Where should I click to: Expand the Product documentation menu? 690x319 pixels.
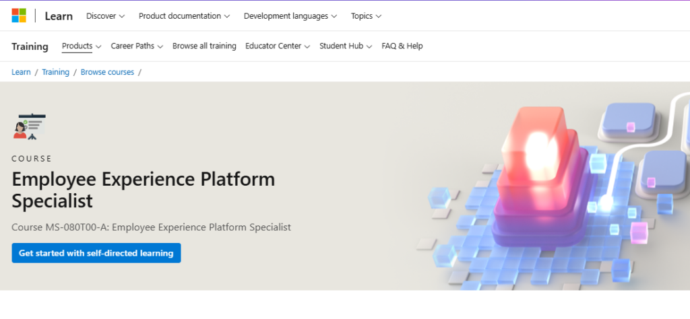pyautogui.click(x=184, y=16)
